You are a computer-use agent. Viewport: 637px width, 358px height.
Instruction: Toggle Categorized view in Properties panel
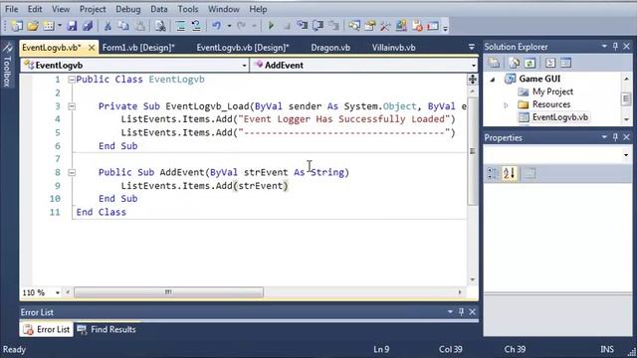pyautogui.click(x=493, y=173)
